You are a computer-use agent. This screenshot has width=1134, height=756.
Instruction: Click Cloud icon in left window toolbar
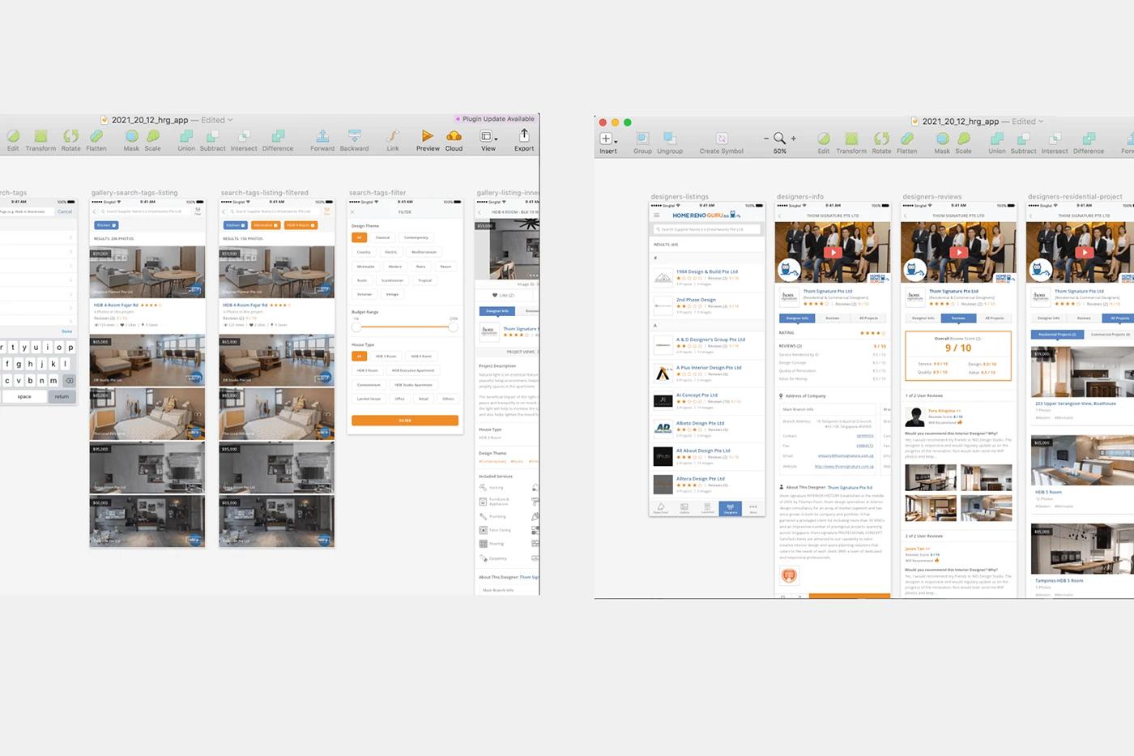pyautogui.click(x=454, y=135)
